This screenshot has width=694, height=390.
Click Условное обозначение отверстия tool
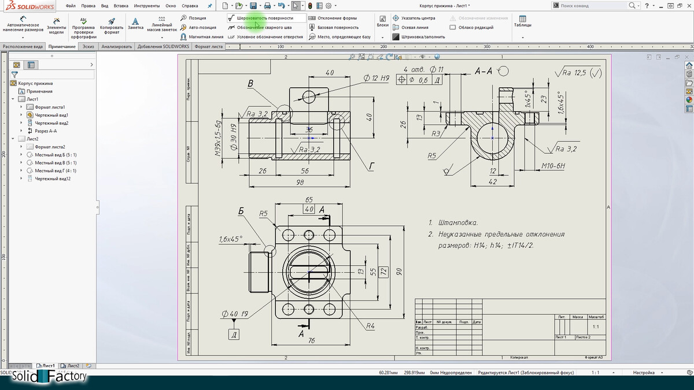pos(265,36)
